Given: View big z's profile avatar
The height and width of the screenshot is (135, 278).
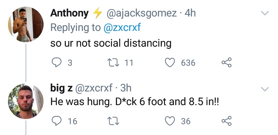Looking at the screenshot, I should 26,101.
